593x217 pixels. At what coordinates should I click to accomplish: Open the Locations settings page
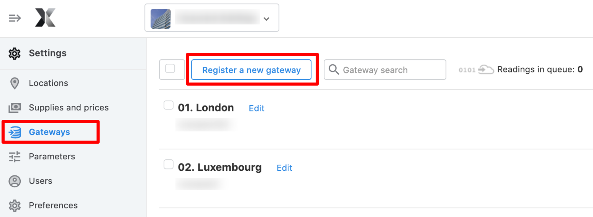tap(48, 83)
